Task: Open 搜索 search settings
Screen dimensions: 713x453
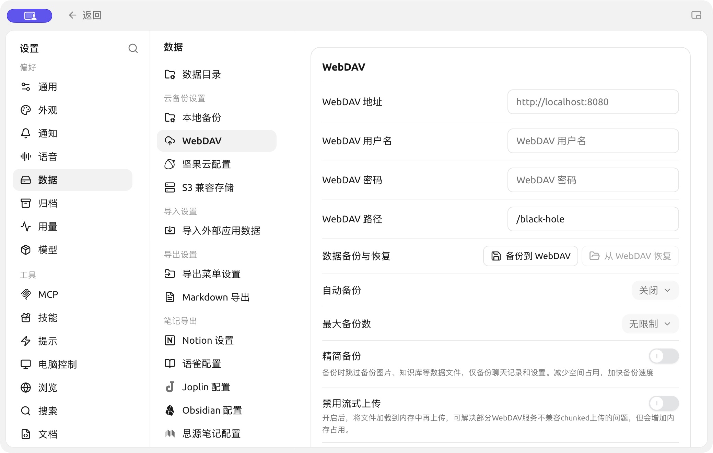Action: coord(72,411)
